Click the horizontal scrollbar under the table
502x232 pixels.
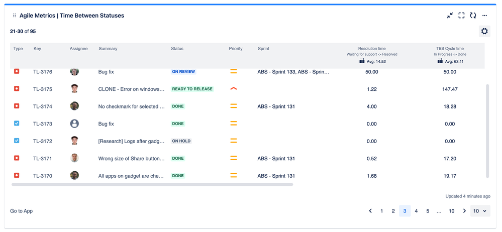pos(152,184)
